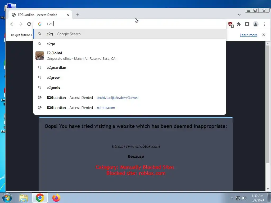Viewport: 271px width, 203px height.
Task: Click the magnifier icon beside e2guardian
Action: pos(40,67)
